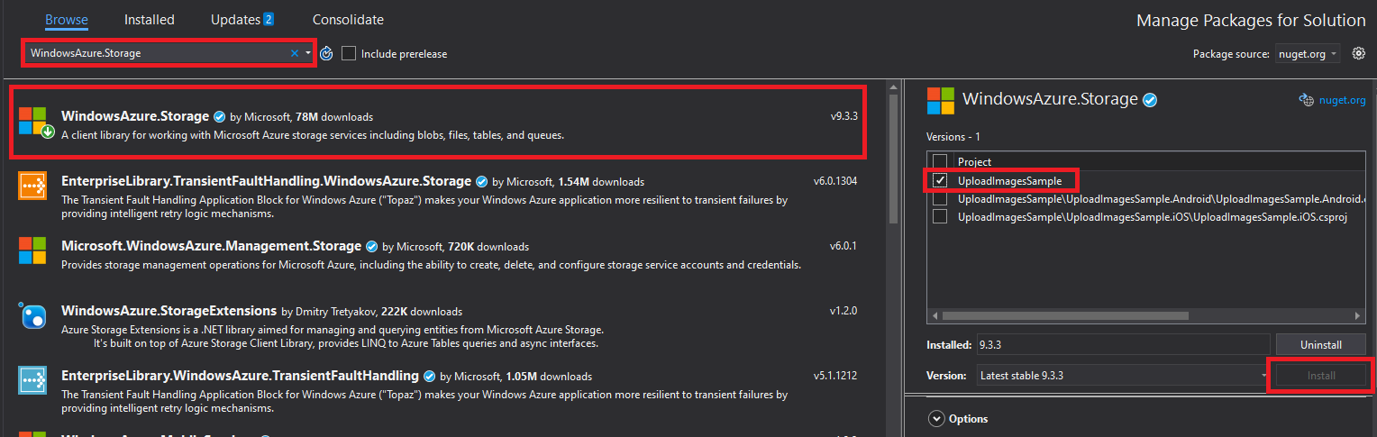Click the package list vertical scrollbar
Image resolution: width=1377 pixels, height=437 pixels.
pos(893,158)
